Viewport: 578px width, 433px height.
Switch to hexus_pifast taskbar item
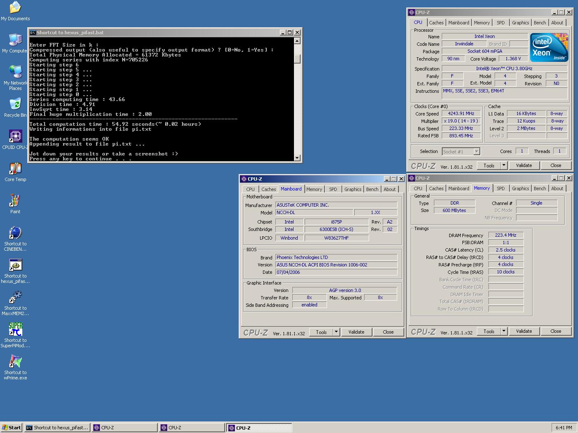pos(57,428)
